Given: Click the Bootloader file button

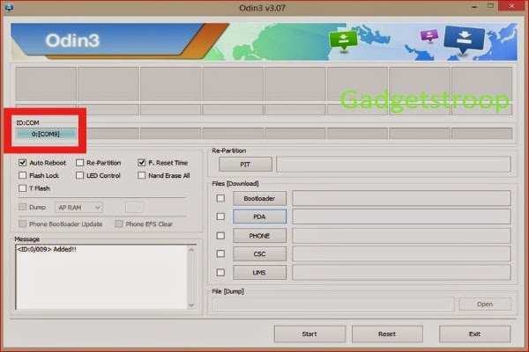Looking at the screenshot, I should coord(259,198).
